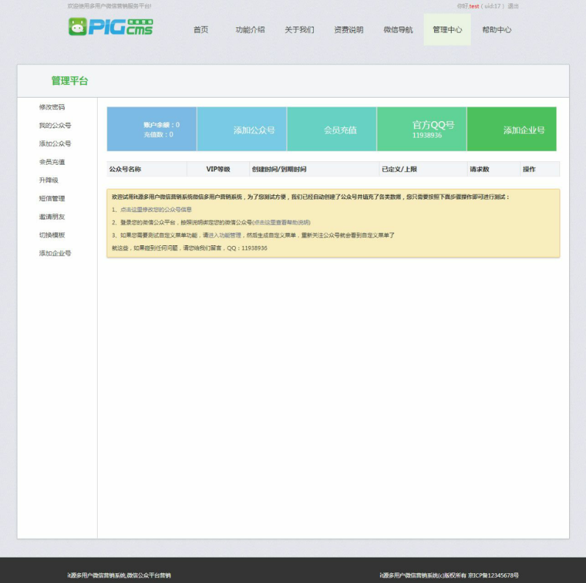
Task: Select 升降级 from the sidebar
Action: 49,180
